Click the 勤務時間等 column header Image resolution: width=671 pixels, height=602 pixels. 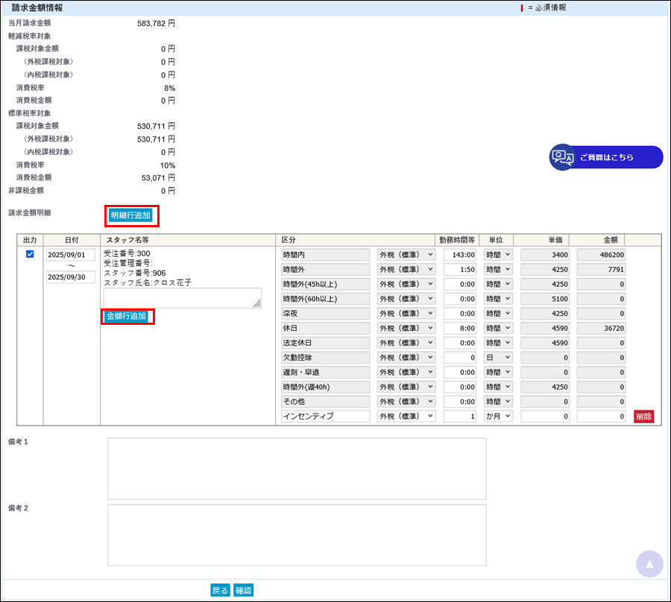pyautogui.click(x=456, y=240)
